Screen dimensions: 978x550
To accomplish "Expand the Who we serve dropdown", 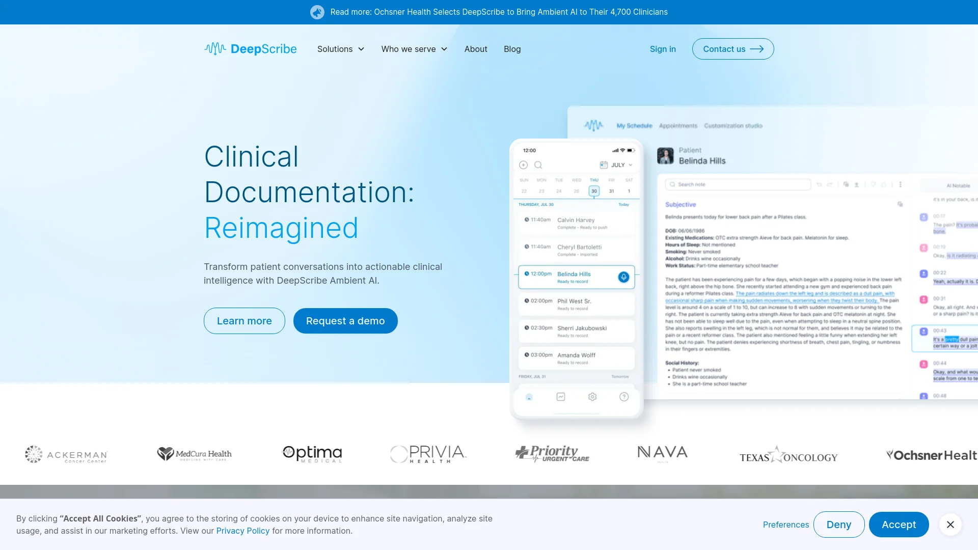I will (414, 49).
